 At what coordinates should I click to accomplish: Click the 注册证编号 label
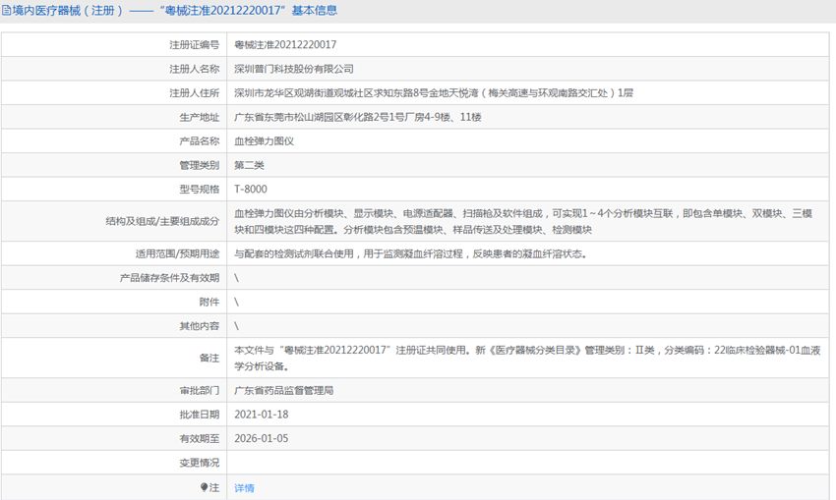(x=195, y=45)
